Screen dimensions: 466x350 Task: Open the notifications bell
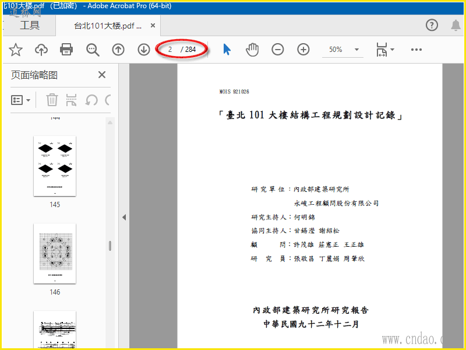(456, 25)
